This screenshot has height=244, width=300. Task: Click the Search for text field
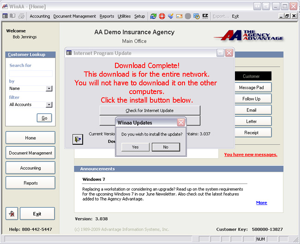coord(30,73)
